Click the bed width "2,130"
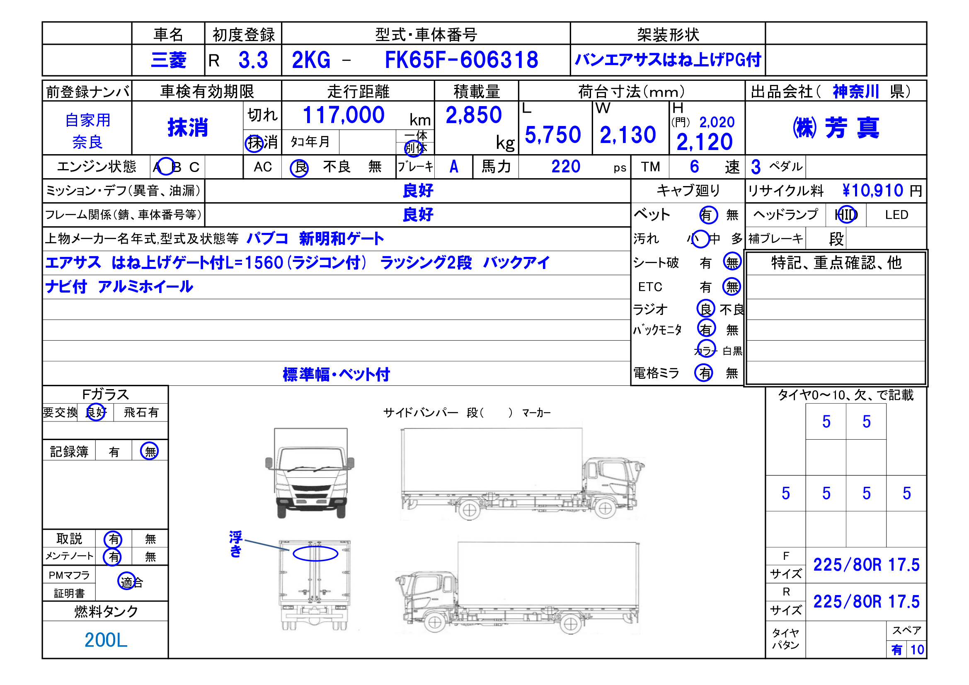This screenshot has width=969, height=685. (x=628, y=135)
